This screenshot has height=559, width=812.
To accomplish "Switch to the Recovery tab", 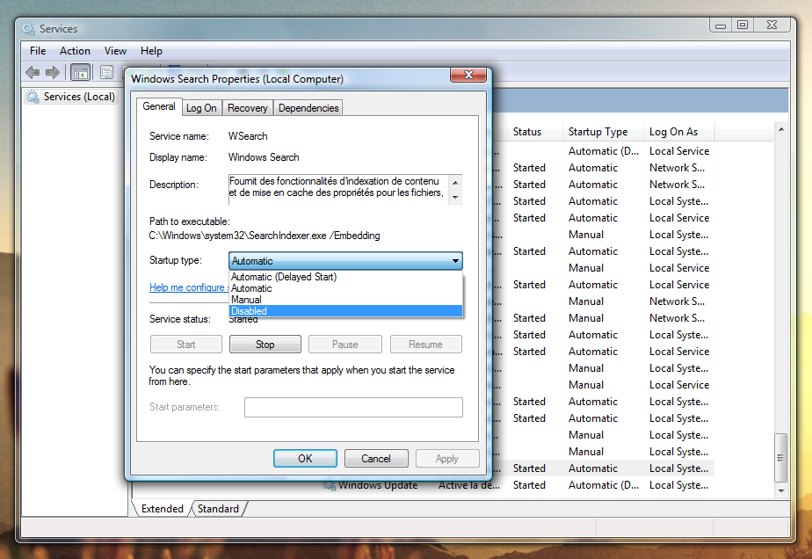I will pos(248,108).
